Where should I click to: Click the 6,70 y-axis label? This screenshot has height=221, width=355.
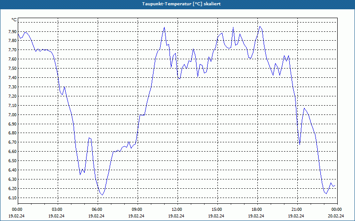tap(12, 142)
